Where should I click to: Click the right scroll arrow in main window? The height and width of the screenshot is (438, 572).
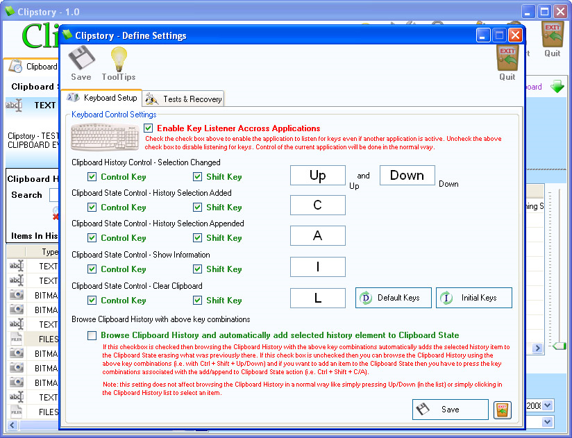coord(537,348)
